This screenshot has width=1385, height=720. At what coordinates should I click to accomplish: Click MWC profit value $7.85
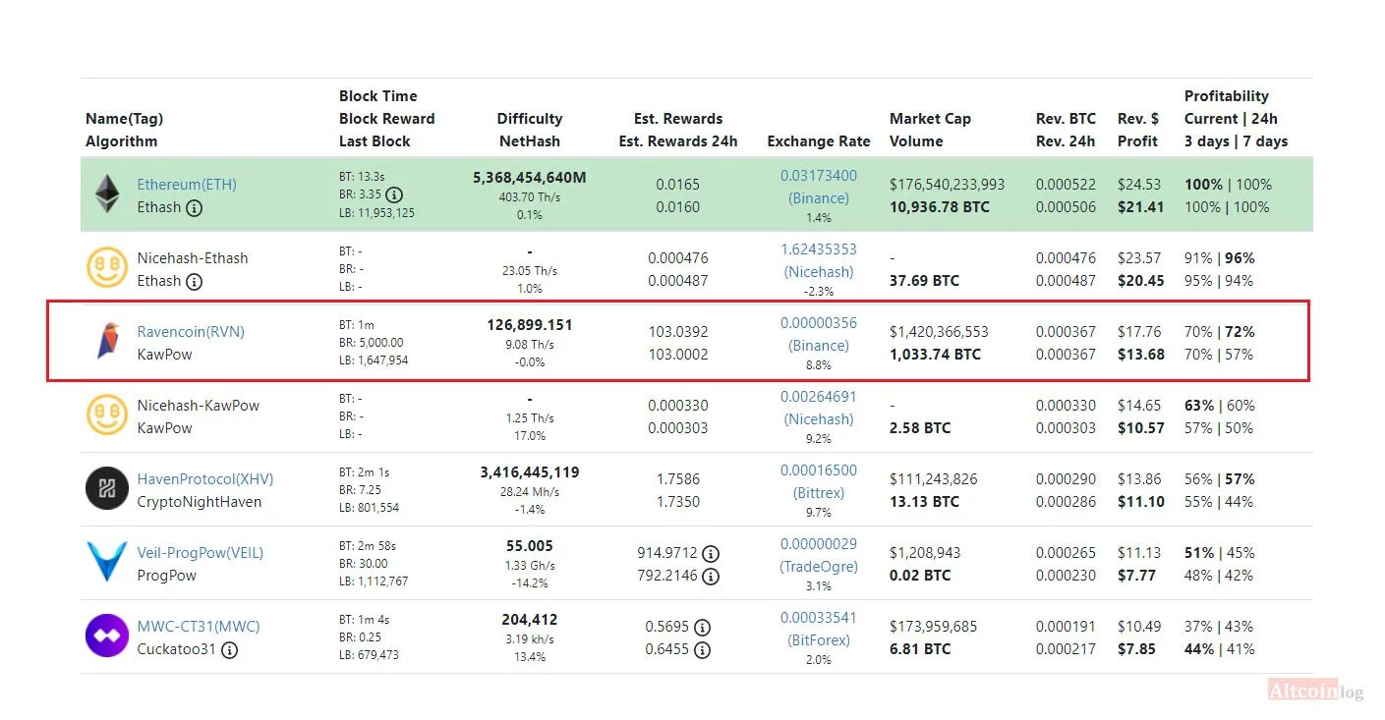click(1136, 649)
